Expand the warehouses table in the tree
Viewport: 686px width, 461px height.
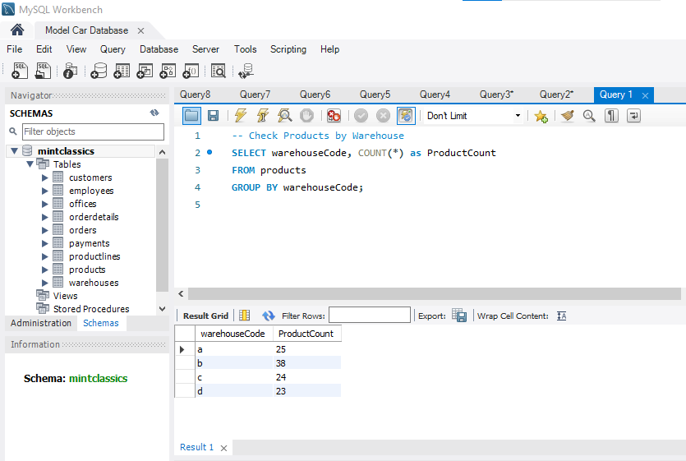45,283
